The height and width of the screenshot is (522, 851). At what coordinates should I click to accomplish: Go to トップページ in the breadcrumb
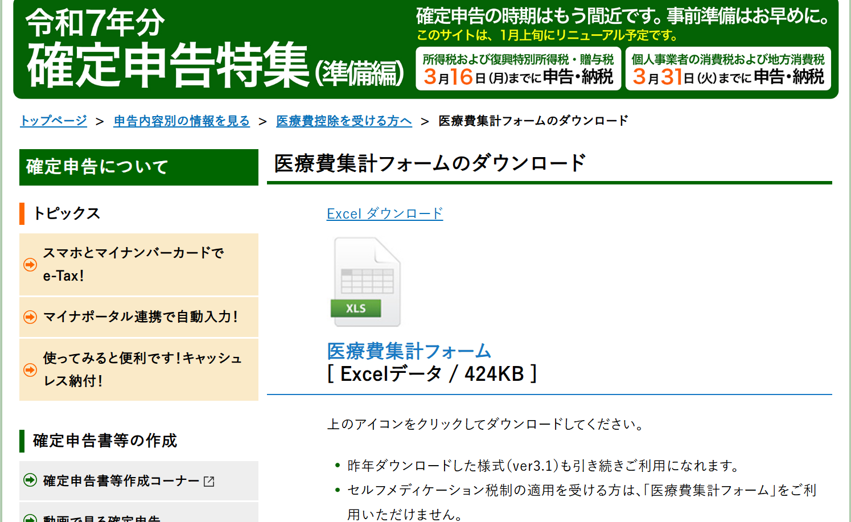(x=54, y=121)
